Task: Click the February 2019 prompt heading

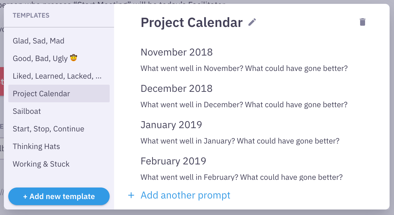Action: coord(173,161)
